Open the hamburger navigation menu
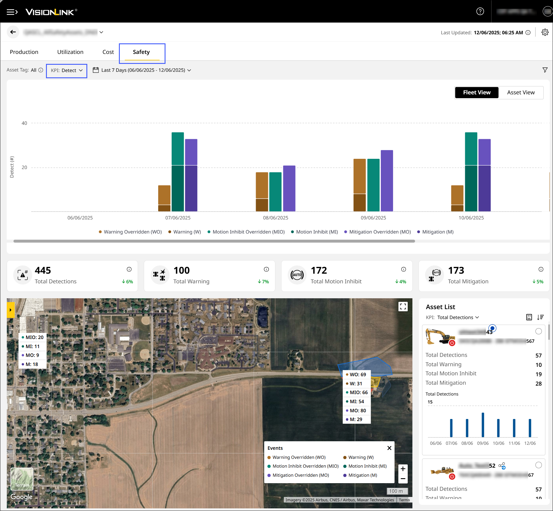Viewport: 553px width, 511px height. (12, 12)
